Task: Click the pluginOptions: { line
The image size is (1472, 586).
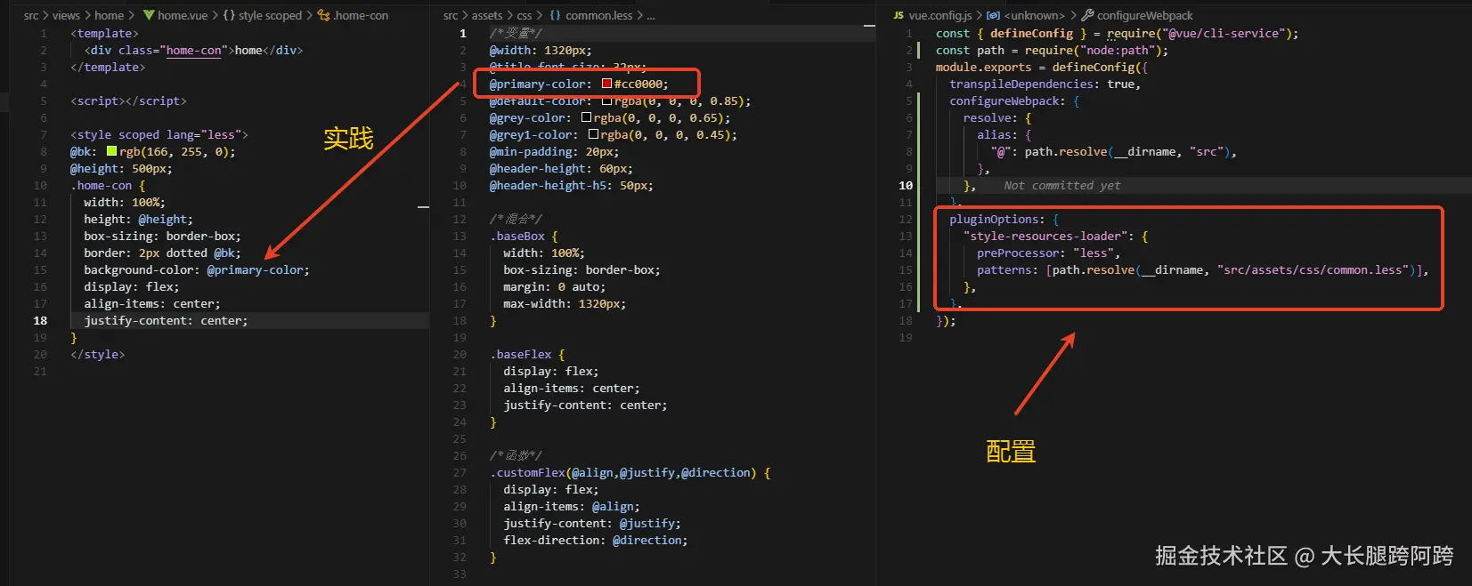Action: [1004, 219]
